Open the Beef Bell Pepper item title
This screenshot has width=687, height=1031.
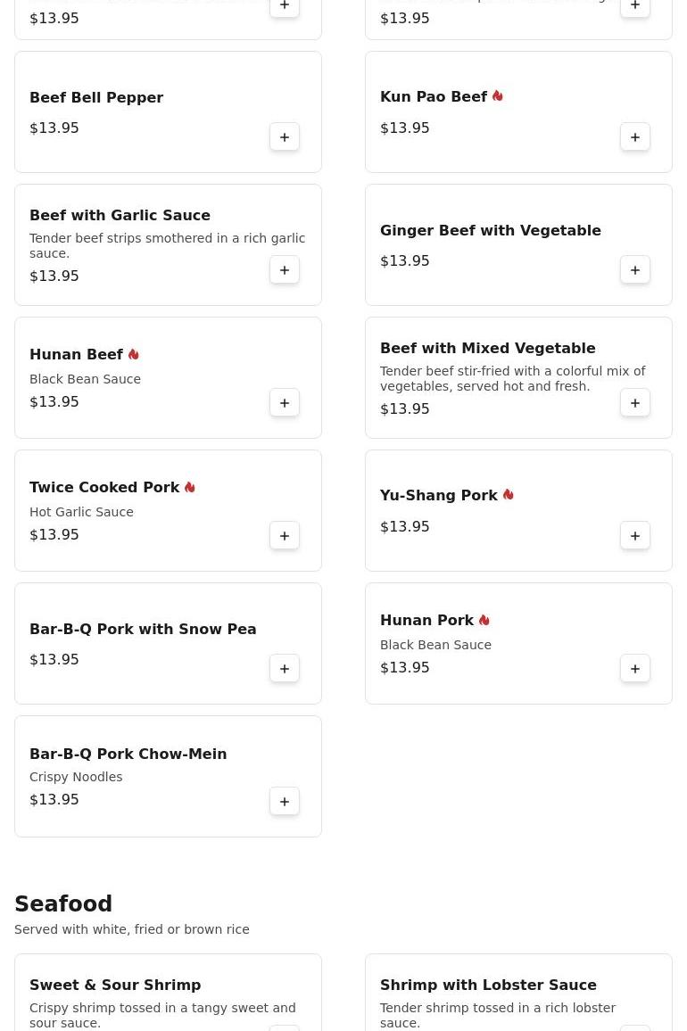coord(96,97)
